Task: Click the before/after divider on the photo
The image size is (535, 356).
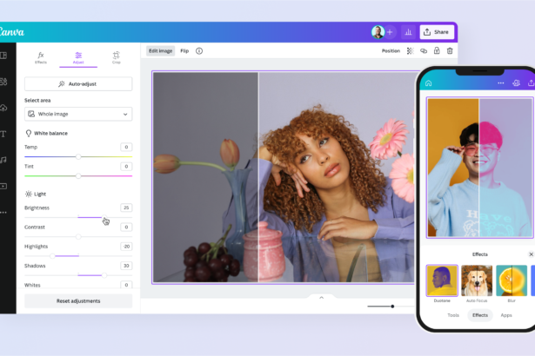Action: pos(258,177)
